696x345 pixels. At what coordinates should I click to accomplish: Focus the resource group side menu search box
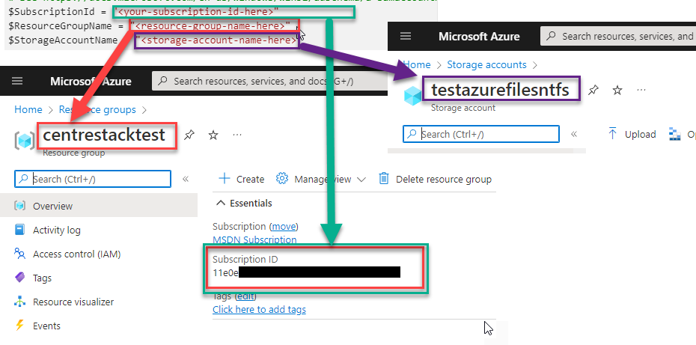93,179
